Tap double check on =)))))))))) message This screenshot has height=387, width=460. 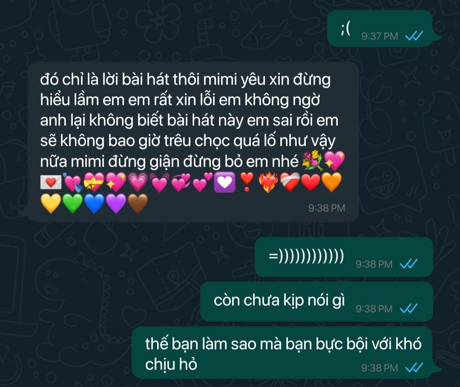point(408,264)
